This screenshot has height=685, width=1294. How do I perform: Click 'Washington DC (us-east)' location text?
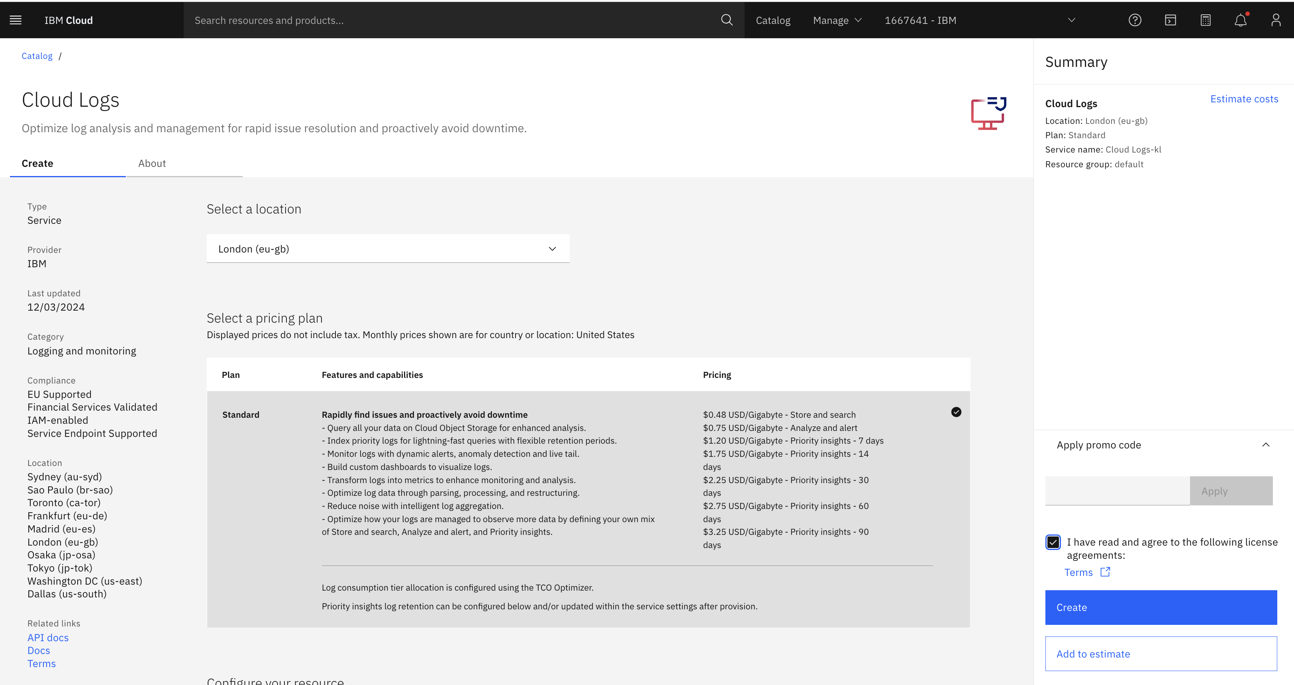click(84, 581)
